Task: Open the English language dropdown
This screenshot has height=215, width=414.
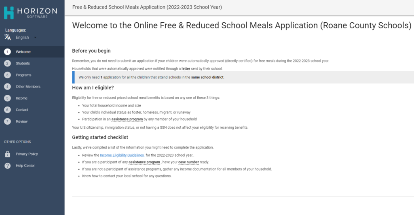Action: tap(23, 38)
